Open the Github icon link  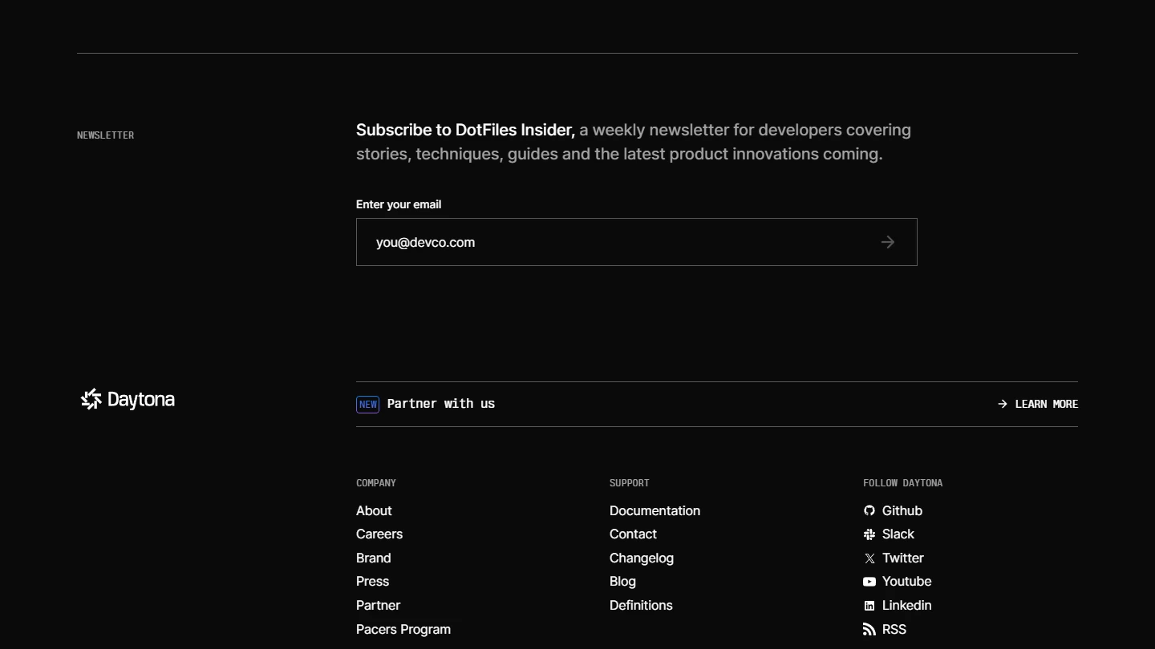[x=869, y=511]
